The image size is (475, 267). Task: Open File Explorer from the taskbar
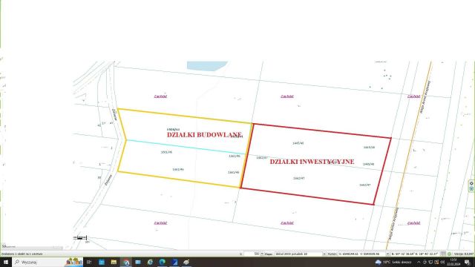tap(114, 262)
